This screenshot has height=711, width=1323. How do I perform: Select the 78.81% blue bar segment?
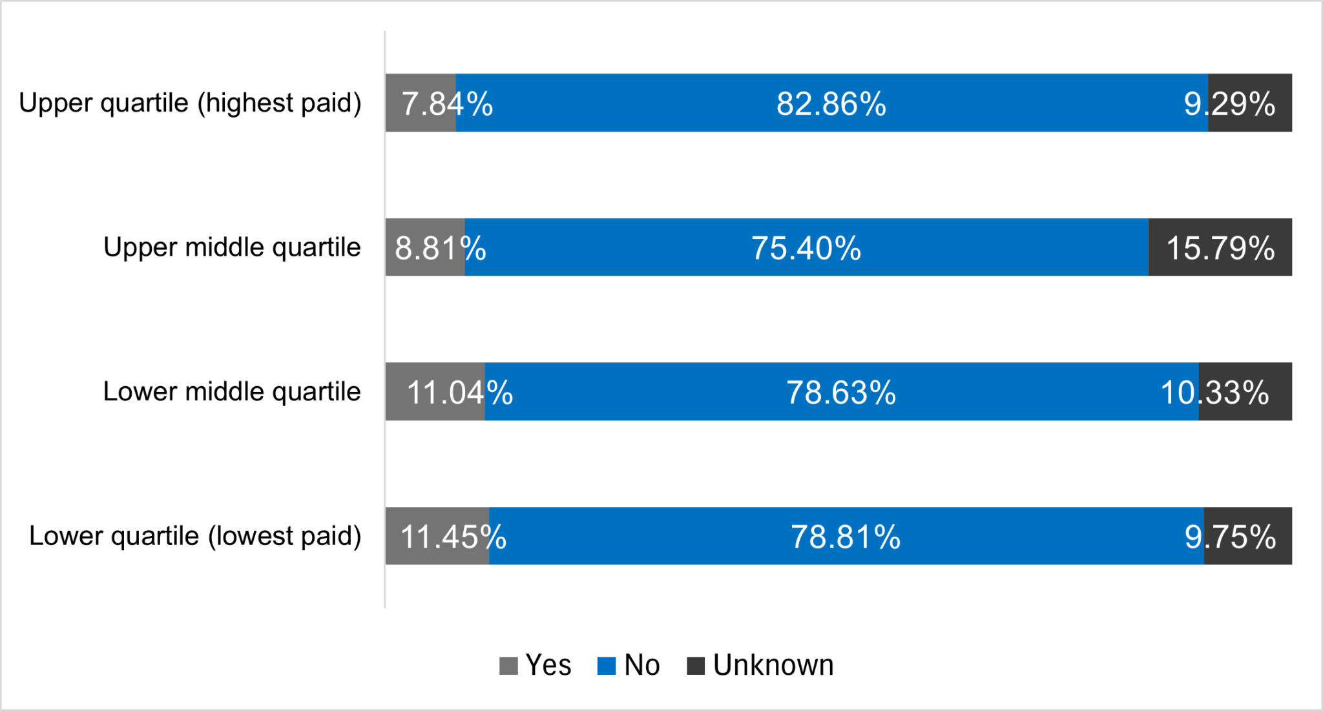[846, 536]
